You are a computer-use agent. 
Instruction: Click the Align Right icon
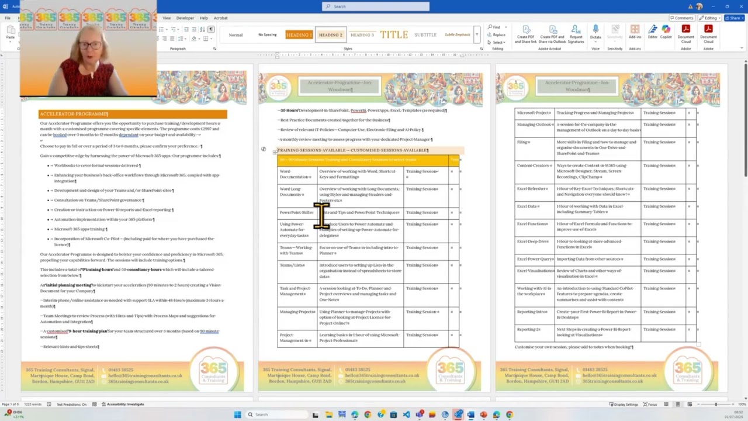[165, 39]
